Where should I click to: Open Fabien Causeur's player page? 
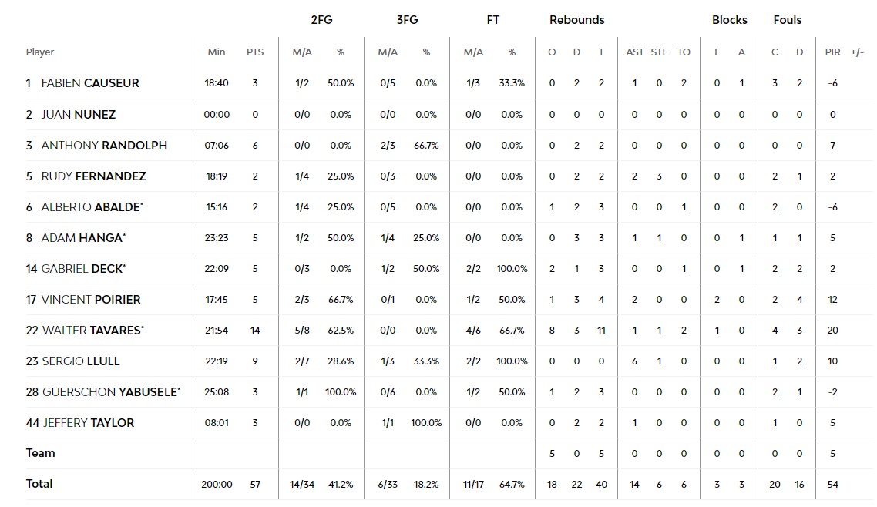(89, 83)
